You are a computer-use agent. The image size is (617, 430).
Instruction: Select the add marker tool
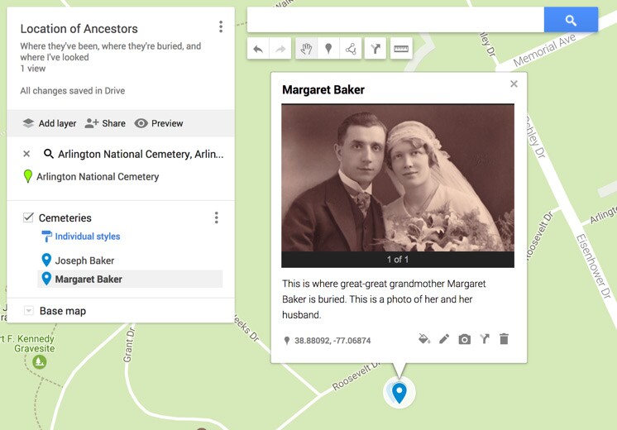(x=328, y=49)
